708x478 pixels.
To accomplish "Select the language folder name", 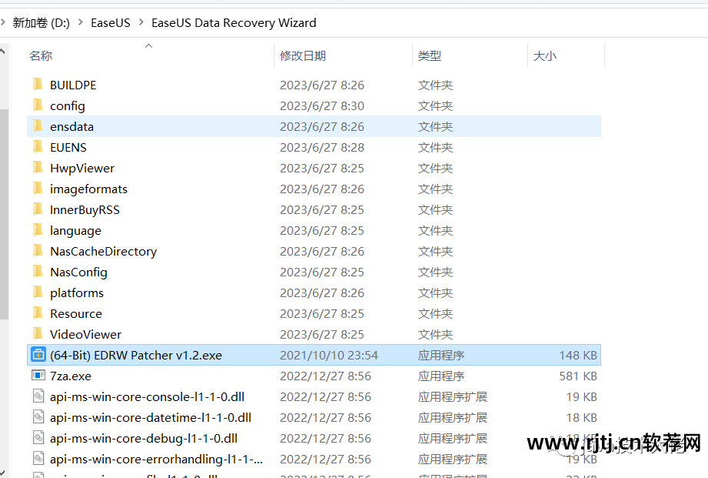I will point(75,231).
